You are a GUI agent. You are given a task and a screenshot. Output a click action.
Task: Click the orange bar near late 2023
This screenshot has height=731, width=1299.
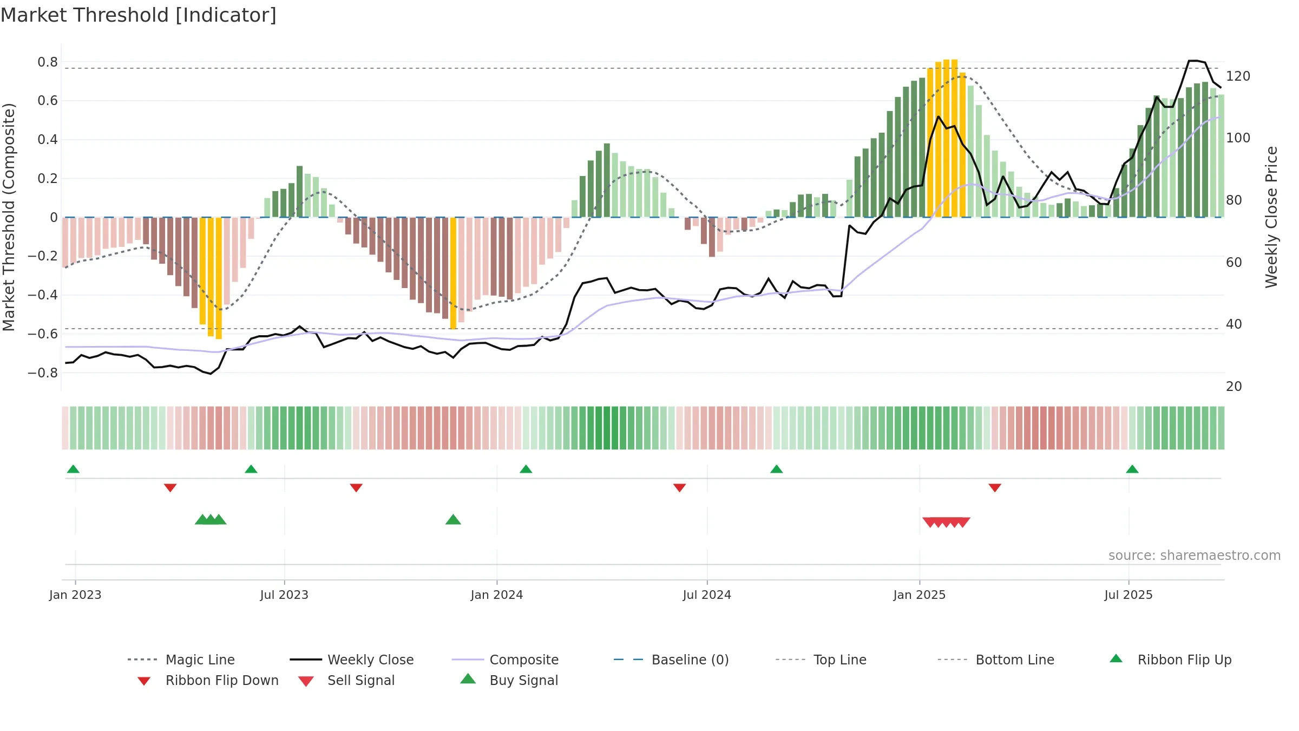pyautogui.click(x=454, y=273)
